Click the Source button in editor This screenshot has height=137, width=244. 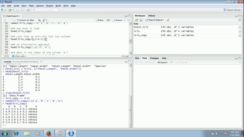pos(117,20)
